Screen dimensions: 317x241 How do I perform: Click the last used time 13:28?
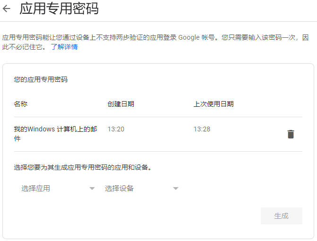click(x=202, y=129)
